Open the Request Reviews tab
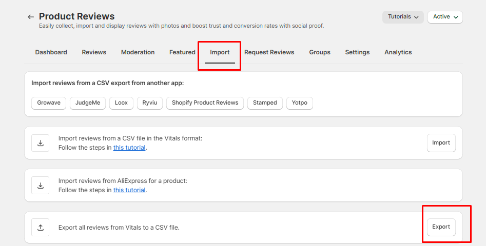This screenshot has height=246, width=486. (x=269, y=52)
